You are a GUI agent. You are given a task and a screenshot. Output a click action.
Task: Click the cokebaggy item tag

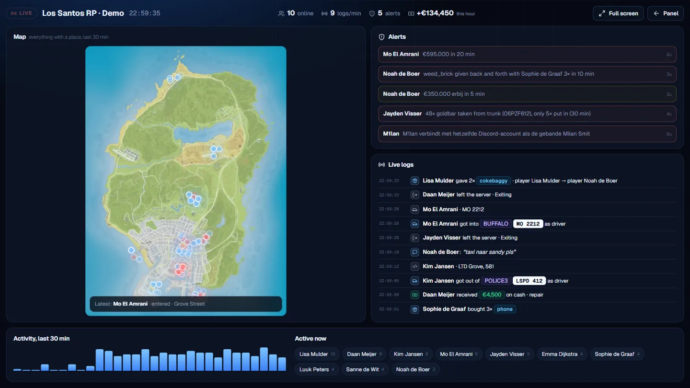494,181
